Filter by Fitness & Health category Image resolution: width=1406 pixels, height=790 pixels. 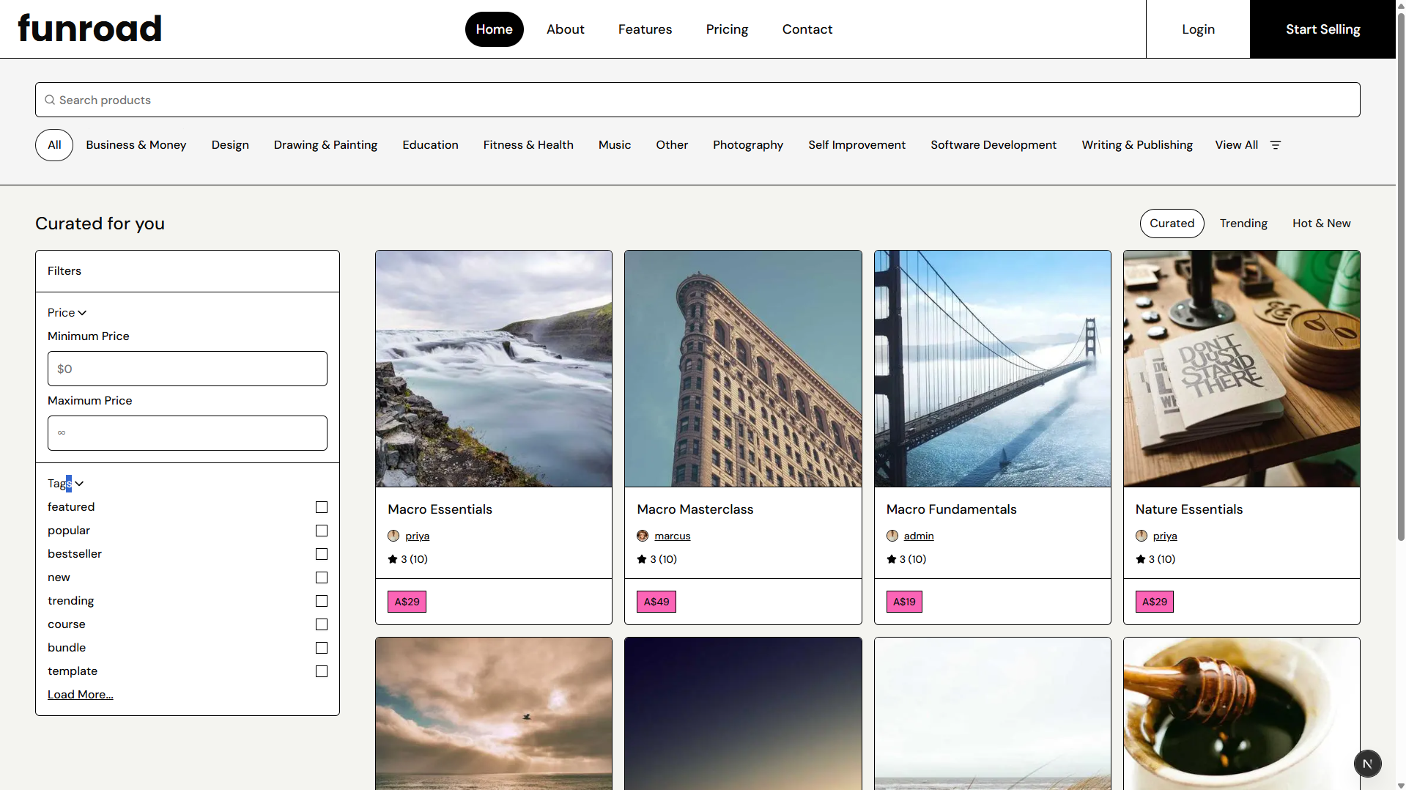pos(528,145)
